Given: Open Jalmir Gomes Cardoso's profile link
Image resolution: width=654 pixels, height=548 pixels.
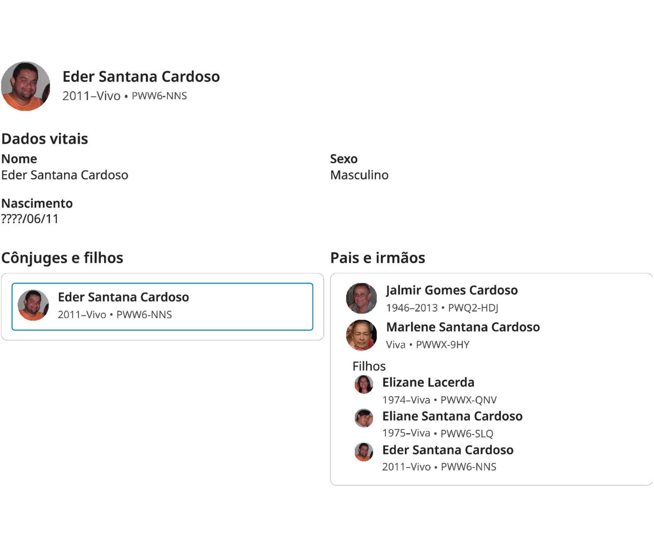Looking at the screenshot, I should tap(452, 290).
